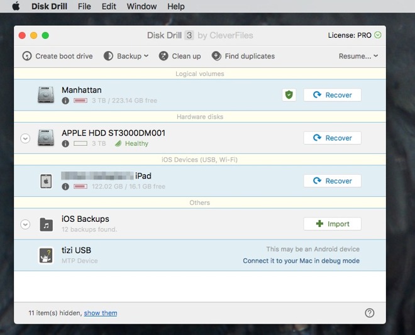Click the Others section header
415x335 pixels.
tap(200, 202)
